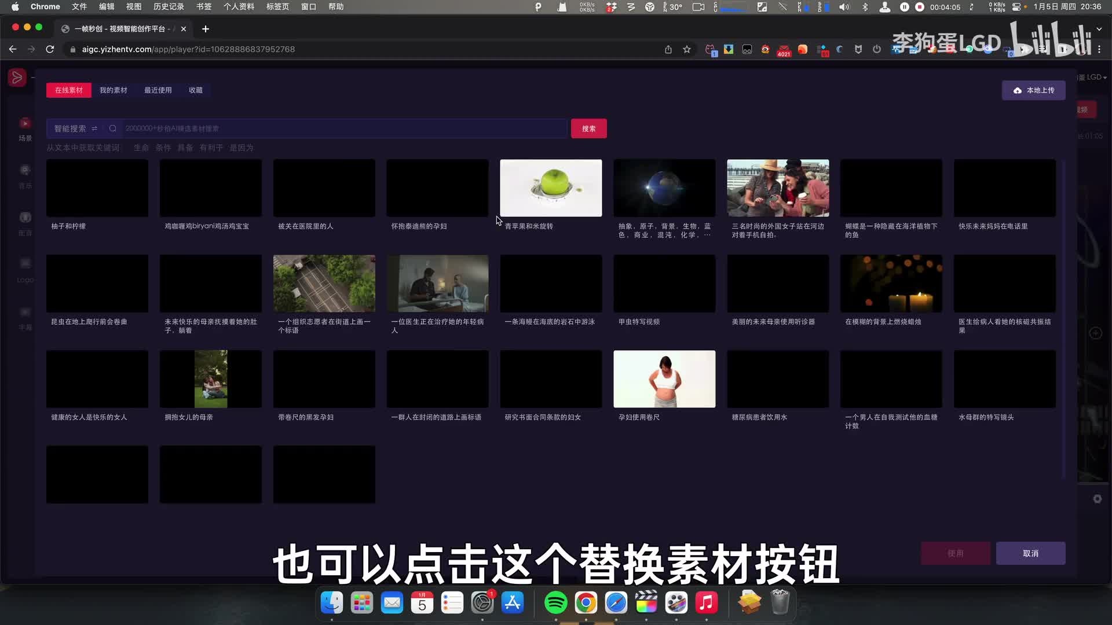Open Spotify from the dock
This screenshot has width=1112, height=625.
click(555, 603)
